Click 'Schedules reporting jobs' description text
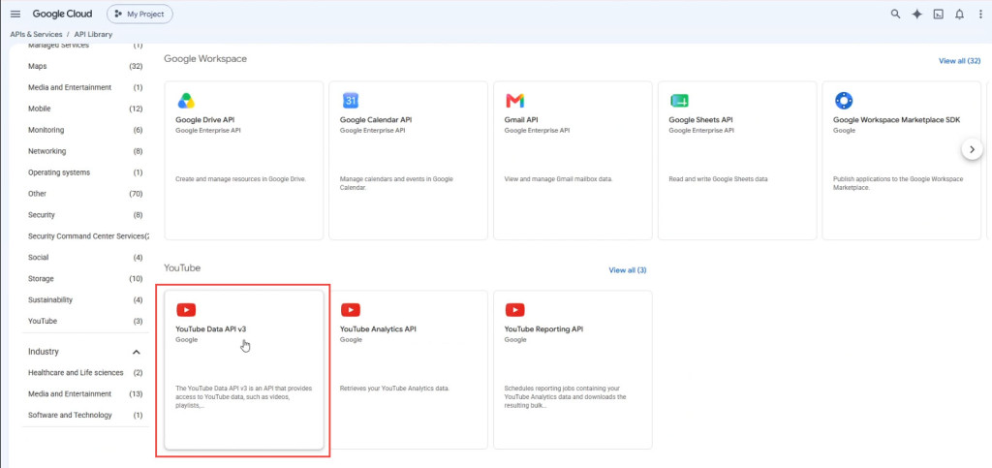 pyautogui.click(x=565, y=397)
